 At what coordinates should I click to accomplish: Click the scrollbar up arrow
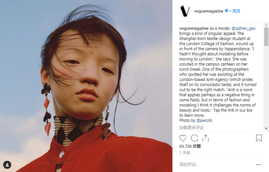coord(266,25)
